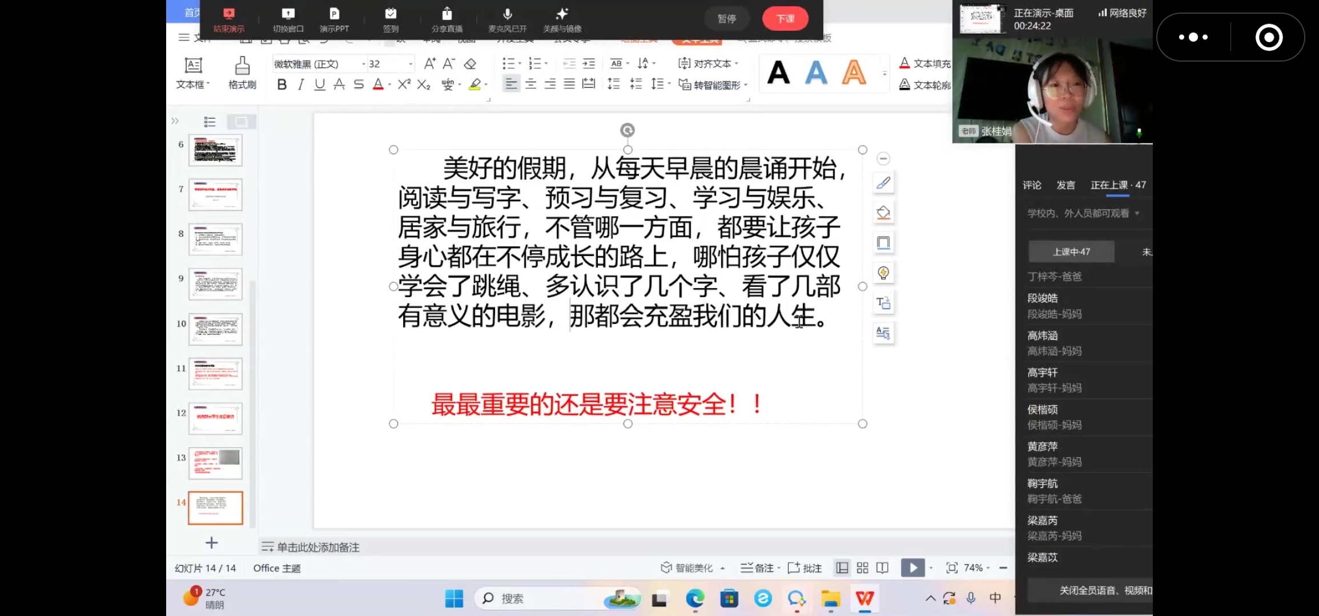This screenshot has width=1319, height=616.
Task: Toggle the 麦克风已开 microphone
Action: click(507, 19)
